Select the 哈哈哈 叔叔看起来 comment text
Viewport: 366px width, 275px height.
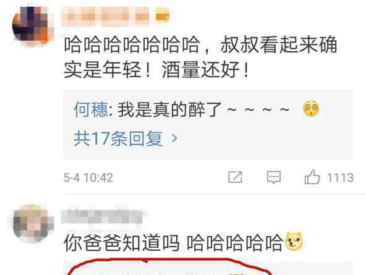[x=200, y=57]
